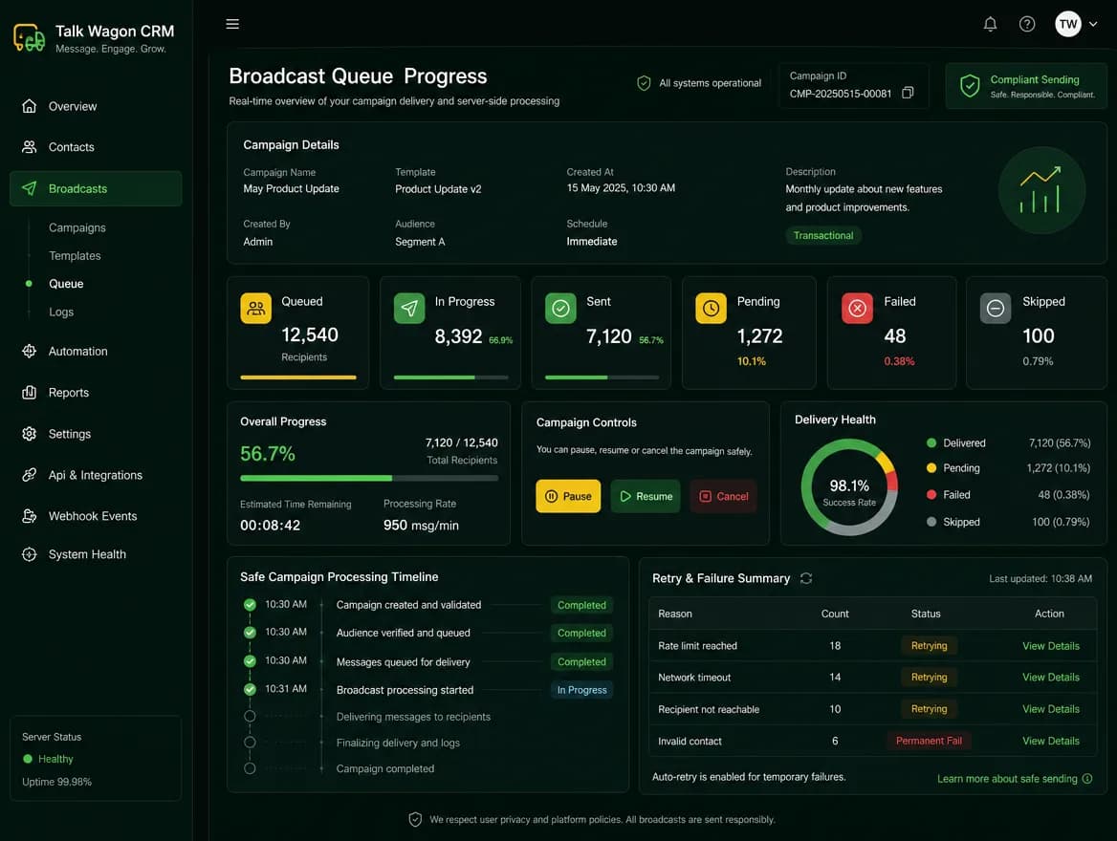Click the Failed red legend dot
Viewport: 1117px width, 841px height.
tap(931, 495)
